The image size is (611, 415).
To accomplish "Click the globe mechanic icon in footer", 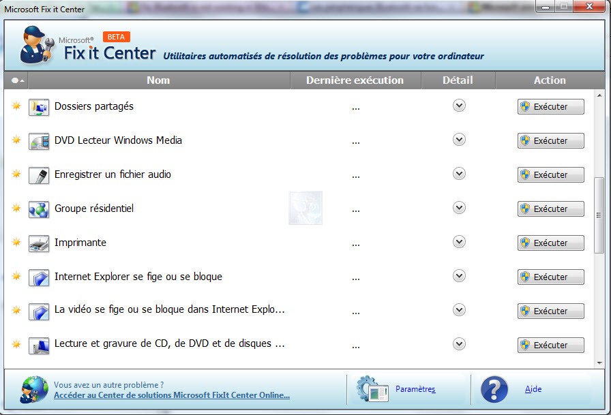I will 34,389.
